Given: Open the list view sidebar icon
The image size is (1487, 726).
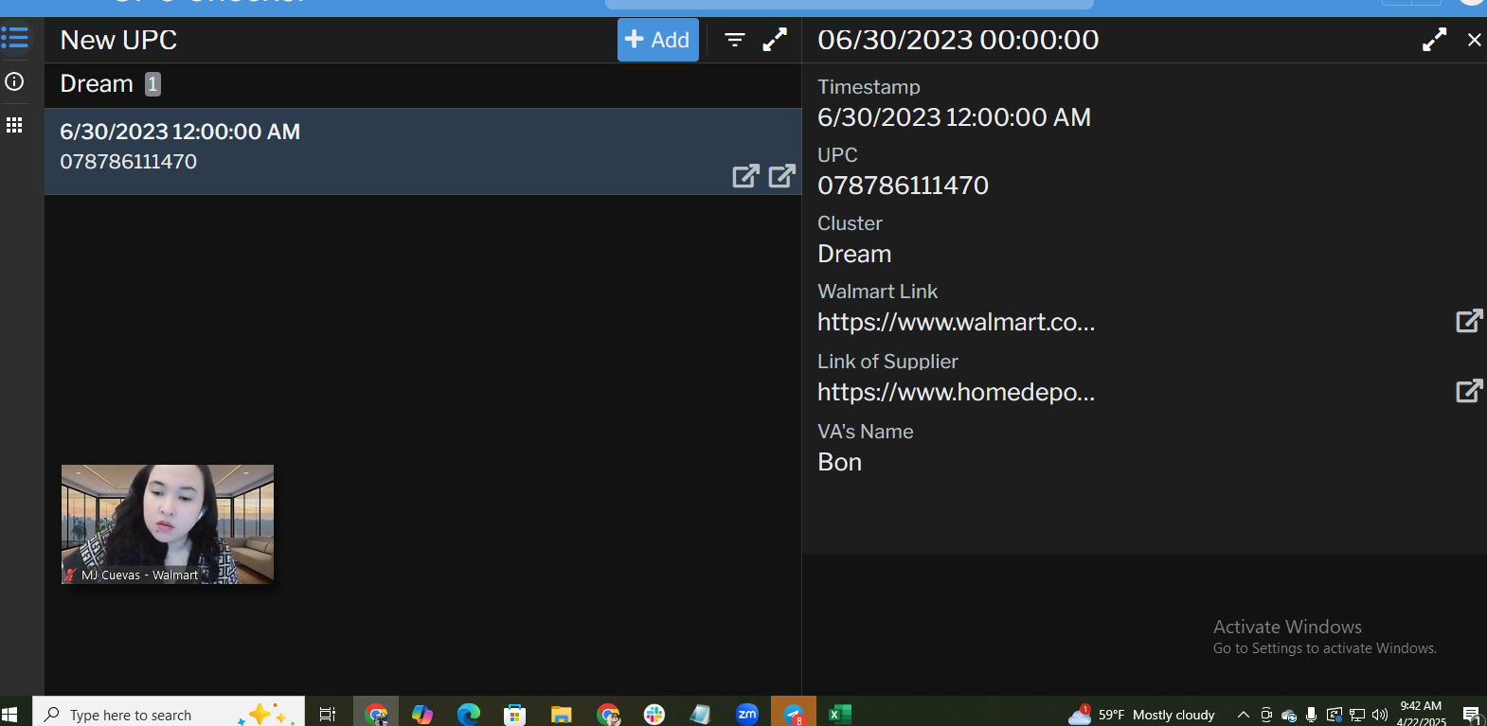Looking at the screenshot, I should coord(15,38).
